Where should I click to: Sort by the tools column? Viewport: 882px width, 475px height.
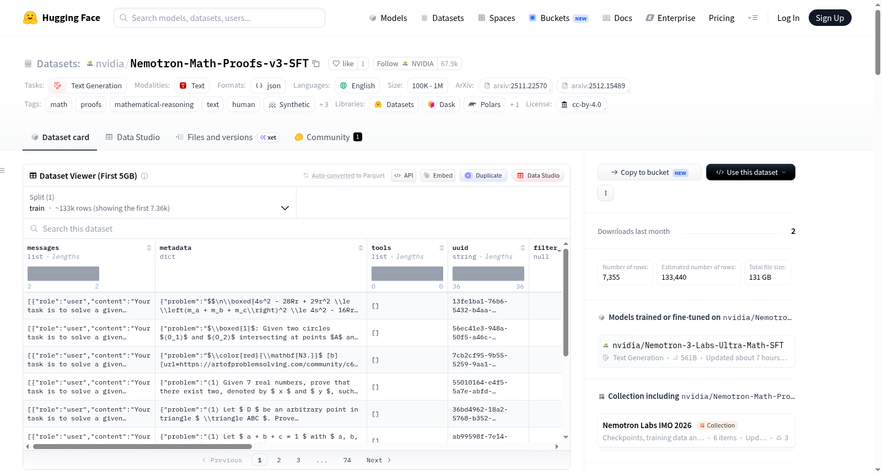pos(442,248)
